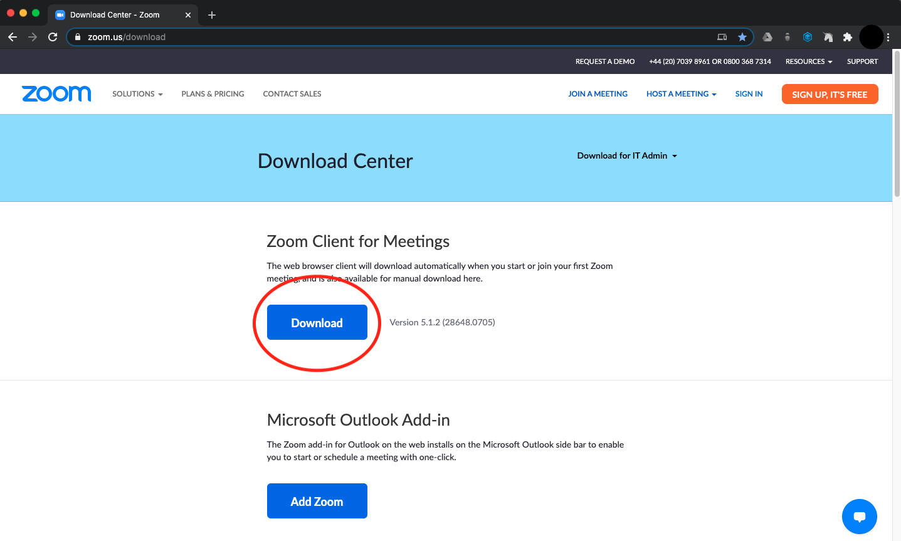
Task: Click Sign In link
Action: (749, 94)
